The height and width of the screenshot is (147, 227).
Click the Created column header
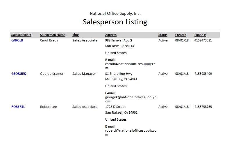pos(181,35)
